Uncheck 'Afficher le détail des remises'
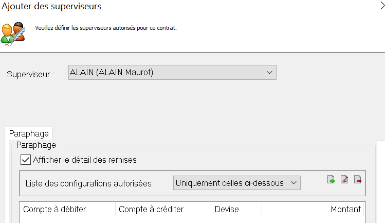385x223 pixels. pyautogui.click(x=25, y=160)
